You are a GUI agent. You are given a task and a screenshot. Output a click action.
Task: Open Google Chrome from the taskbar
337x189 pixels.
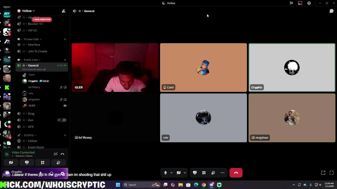point(204,185)
